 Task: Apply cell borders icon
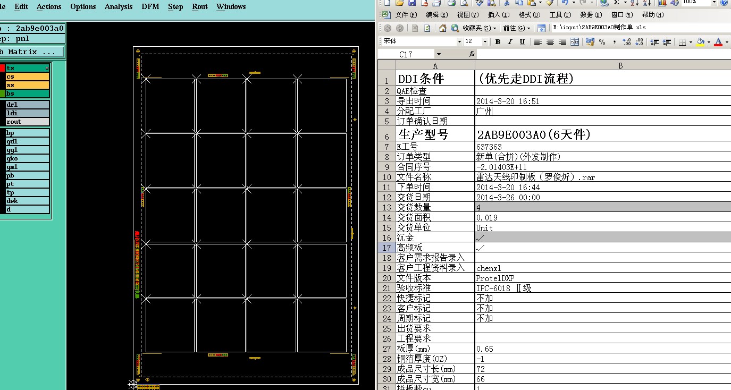pyautogui.click(x=683, y=42)
